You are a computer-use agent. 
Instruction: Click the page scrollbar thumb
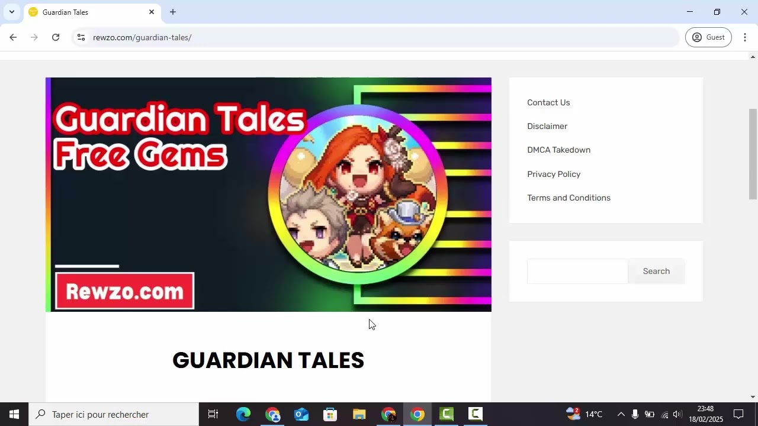point(753,154)
